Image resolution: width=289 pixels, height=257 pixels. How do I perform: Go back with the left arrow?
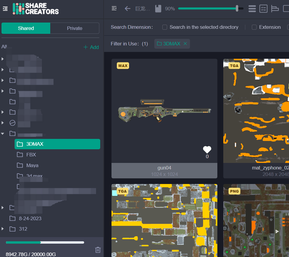[x=127, y=9]
